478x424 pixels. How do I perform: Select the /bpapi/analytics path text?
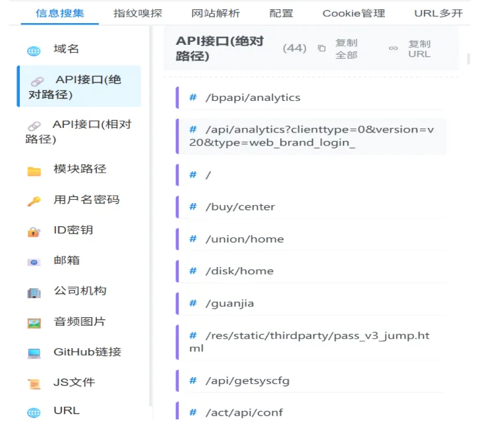click(x=253, y=98)
